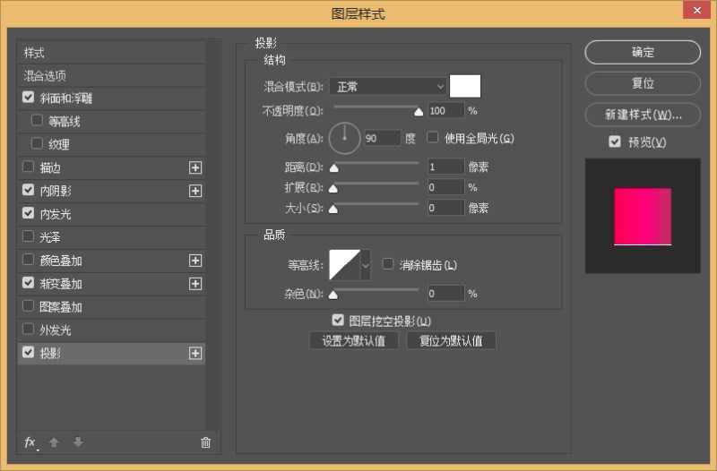This screenshot has width=717, height=471.
Task: Click the 不透明度 slider handle
Action: (x=419, y=112)
